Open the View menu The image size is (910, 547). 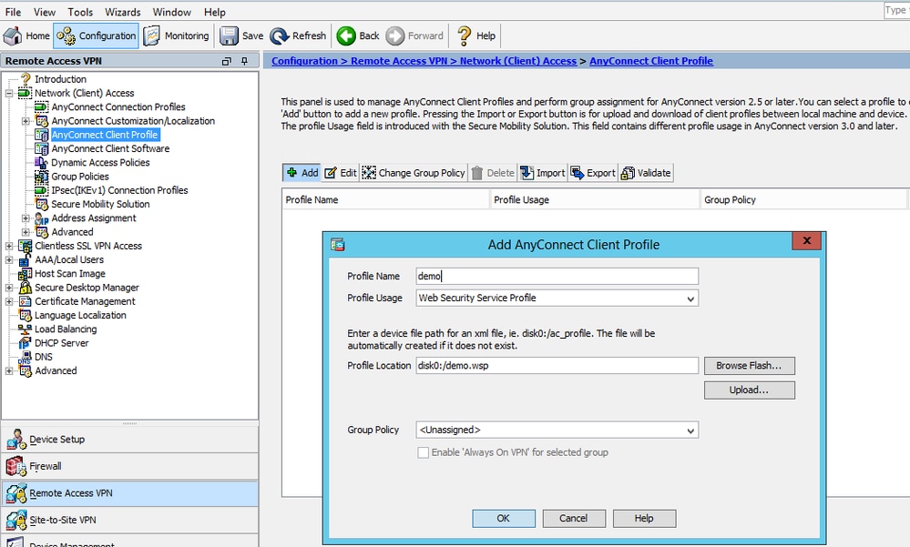[45, 12]
